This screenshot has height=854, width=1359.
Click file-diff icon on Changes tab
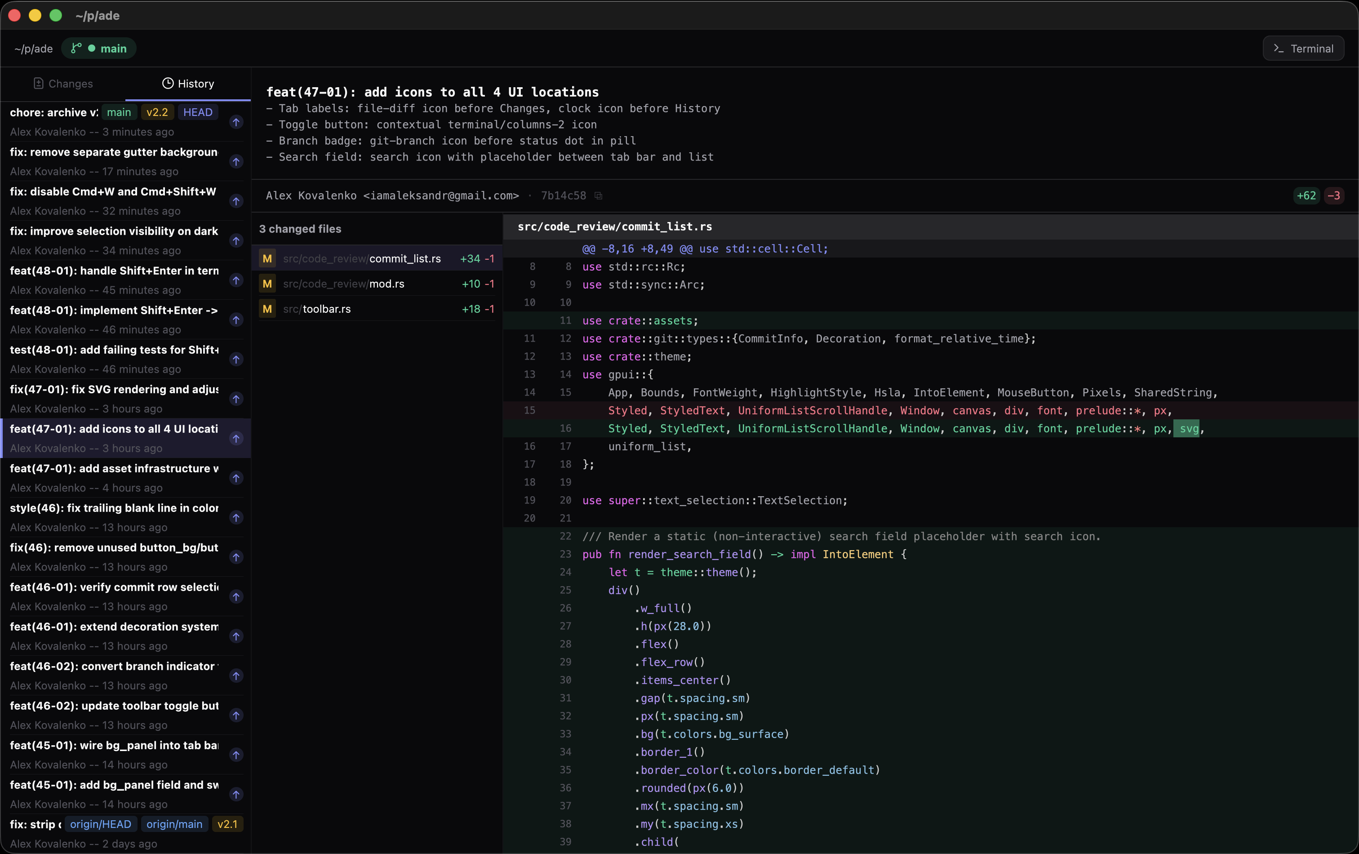point(38,84)
